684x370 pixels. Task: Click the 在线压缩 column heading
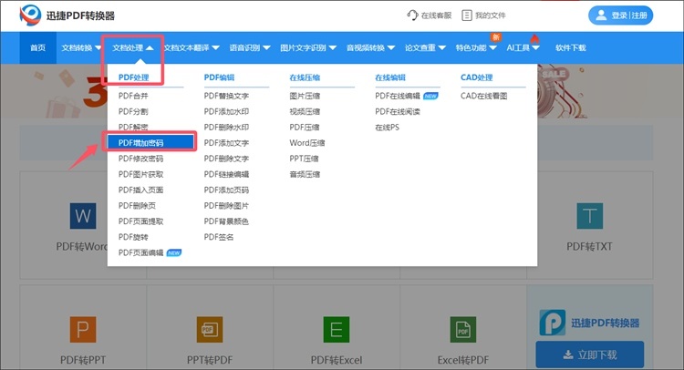[305, 77]
